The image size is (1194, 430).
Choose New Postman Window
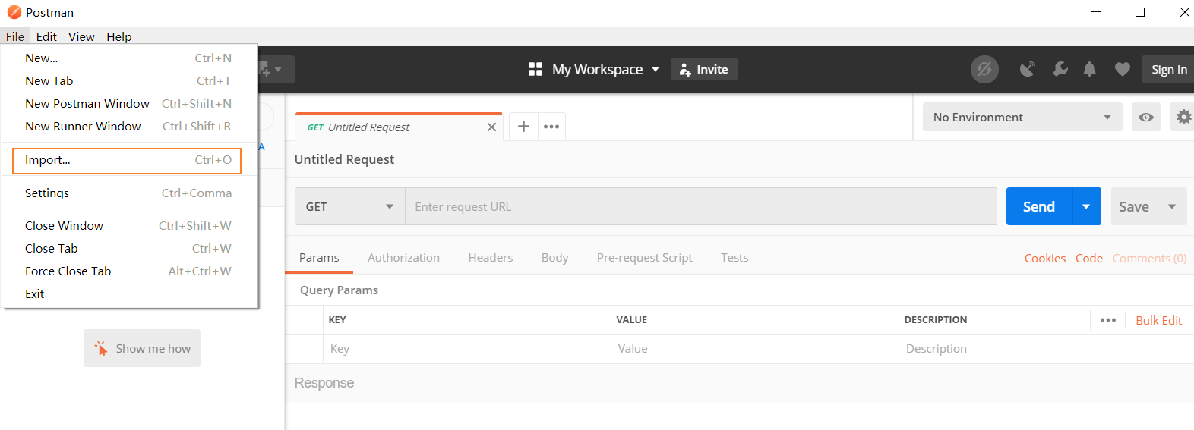pos(129,103)
